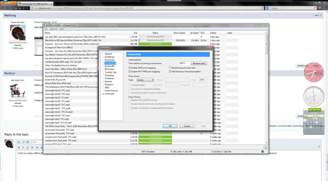Toggle Disable features that leak identifying information

pos(130,104)
